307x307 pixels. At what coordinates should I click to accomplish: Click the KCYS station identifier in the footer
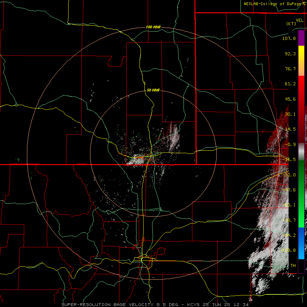[x=193, y=305]
